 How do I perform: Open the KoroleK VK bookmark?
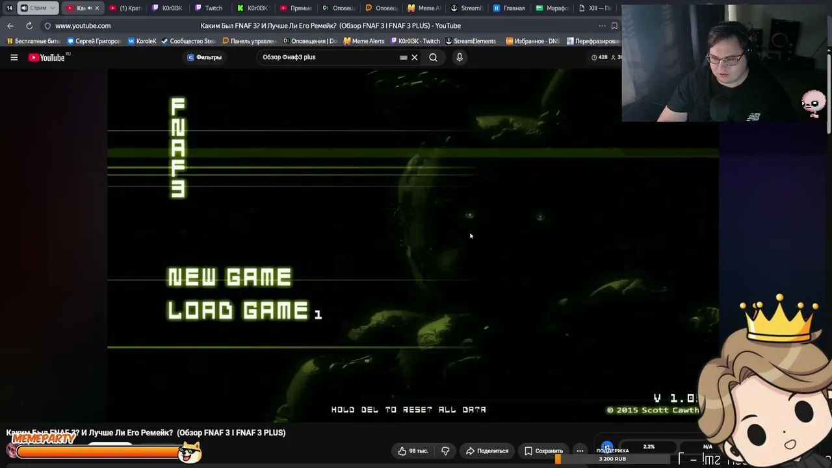(142, 41)
